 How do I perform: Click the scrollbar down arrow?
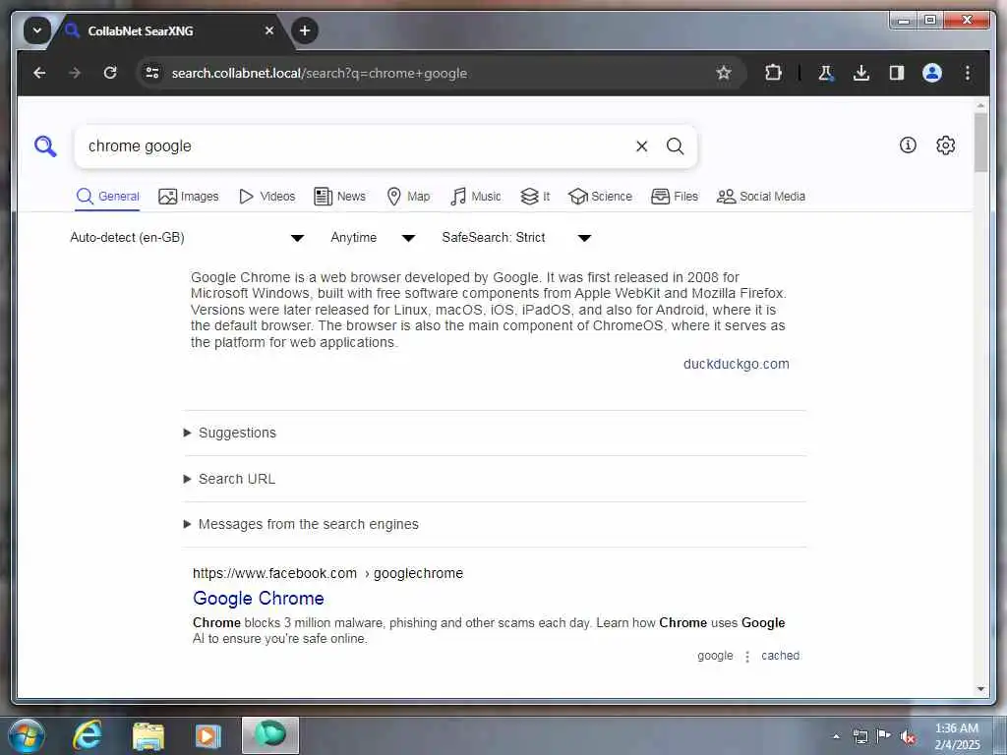(x=980, y=689)
